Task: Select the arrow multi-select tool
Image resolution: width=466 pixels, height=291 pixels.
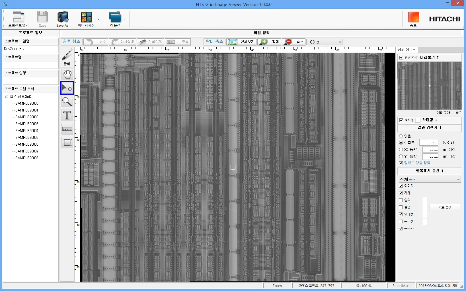Action: [67, 88]
